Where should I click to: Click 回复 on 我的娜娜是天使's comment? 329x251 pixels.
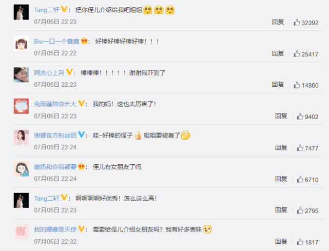[281, 242]
